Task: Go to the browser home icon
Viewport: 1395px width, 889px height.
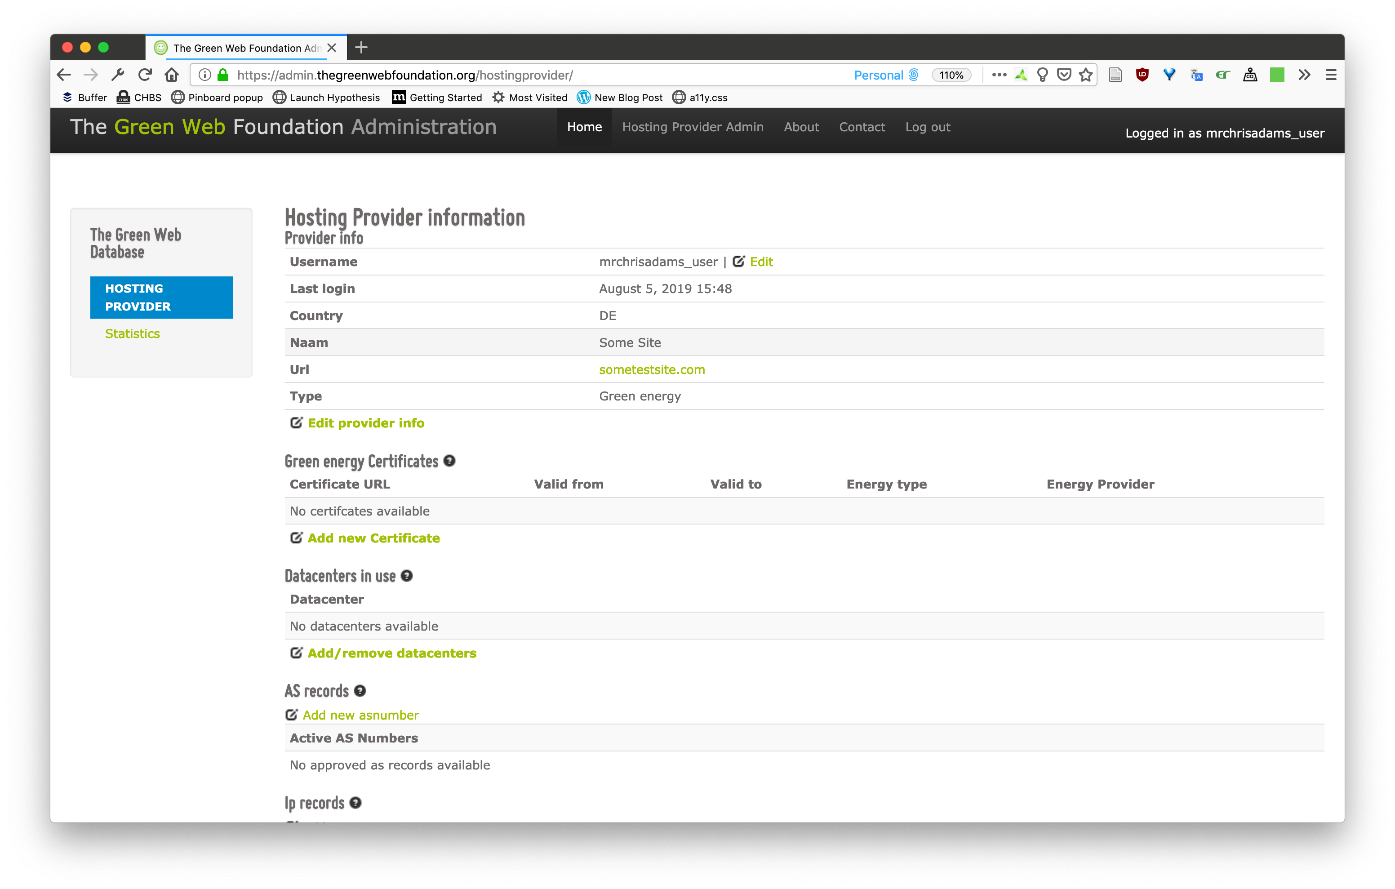Action: tap(172, 75)
